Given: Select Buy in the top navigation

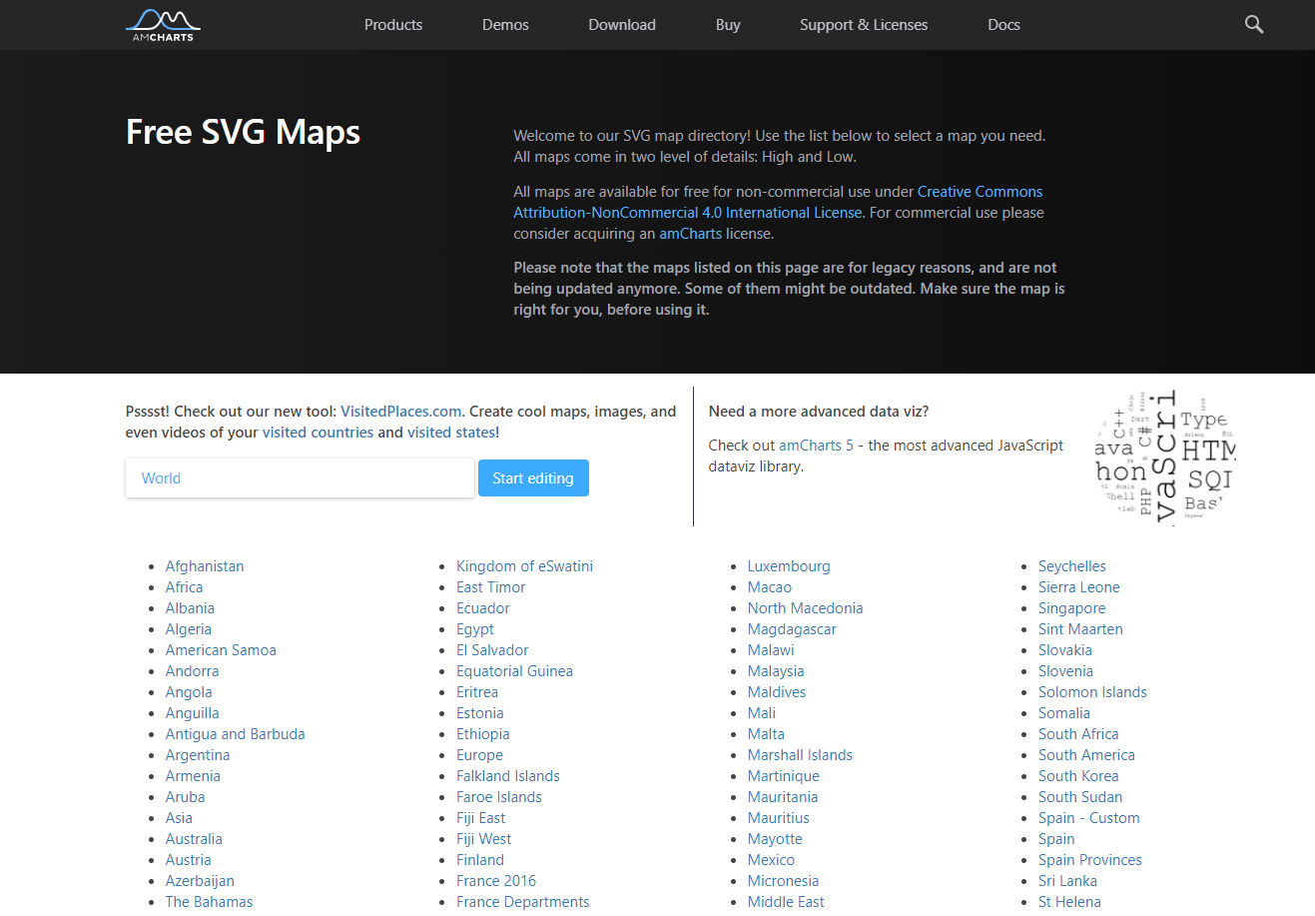Looking at the screenshot, I should [728, 25].
